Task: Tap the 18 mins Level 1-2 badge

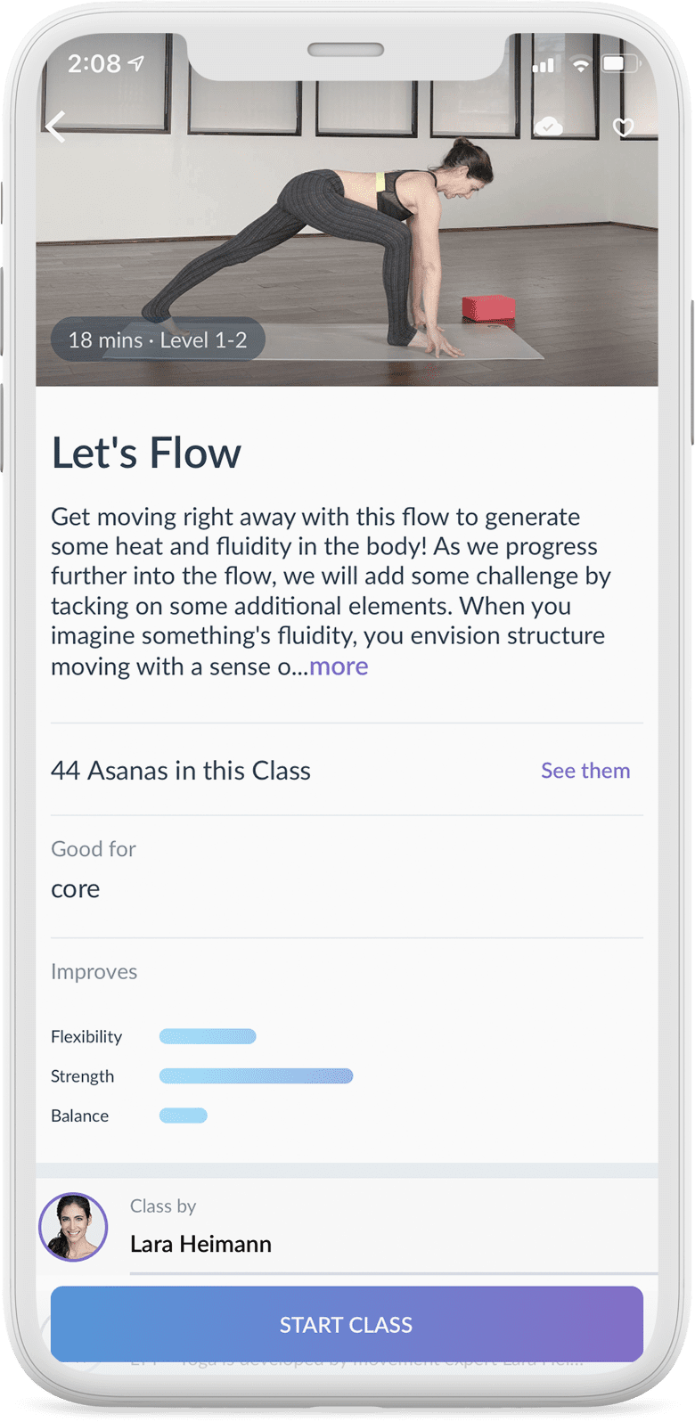Action: (x=158, y=339)
